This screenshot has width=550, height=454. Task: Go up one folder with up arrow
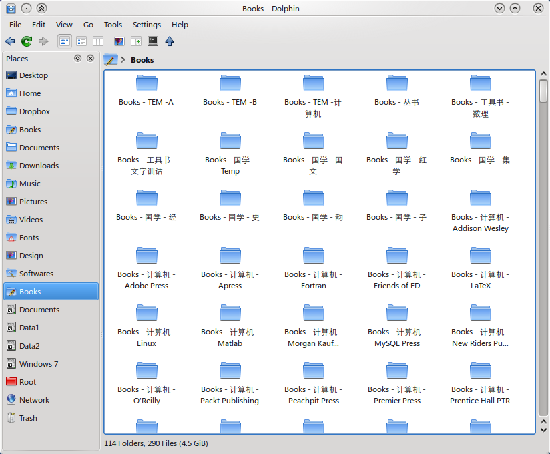[x=170, y=41]
